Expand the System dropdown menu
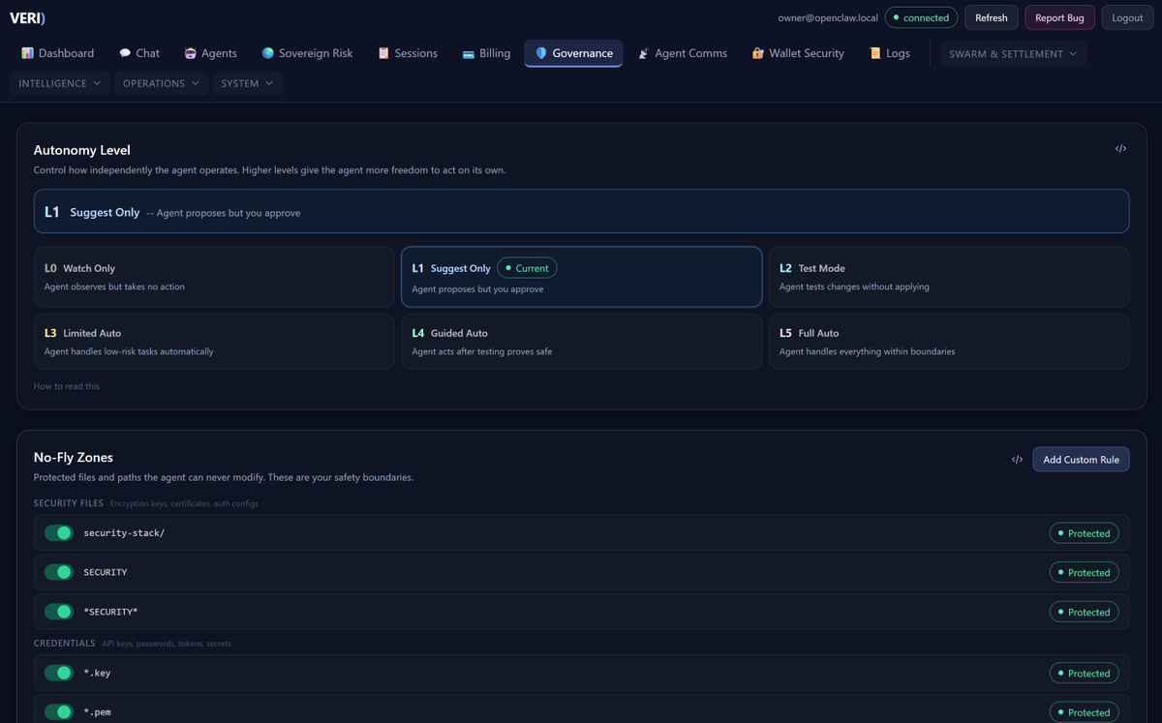The width and height of the screenshot is (1162, 723). point(247,83)
